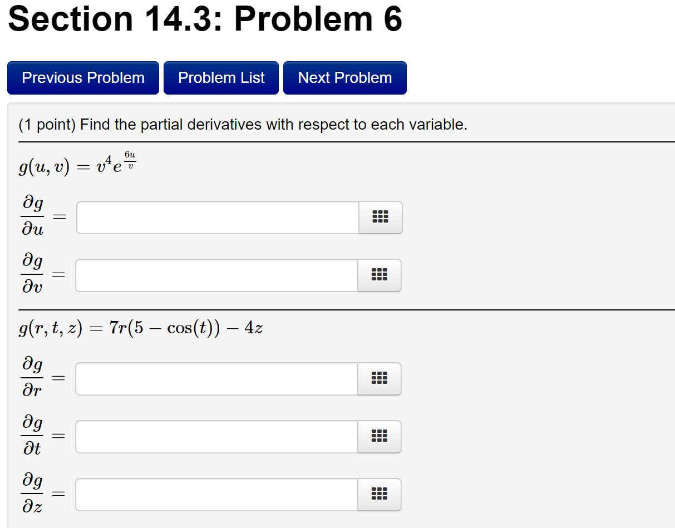
Task: Go to the Previous Problem
Action: click(83, 77)
